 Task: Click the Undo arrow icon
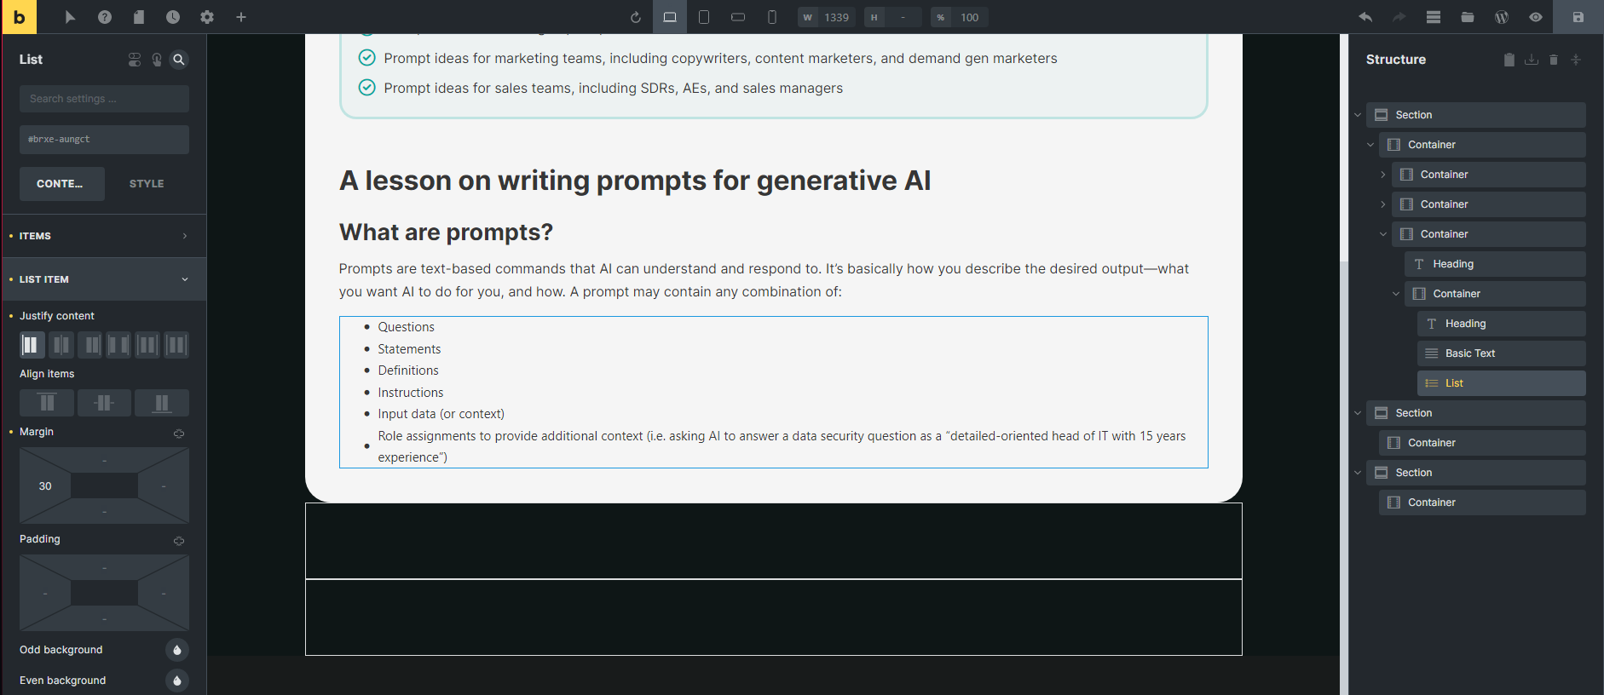click(x=1365, y=17)
